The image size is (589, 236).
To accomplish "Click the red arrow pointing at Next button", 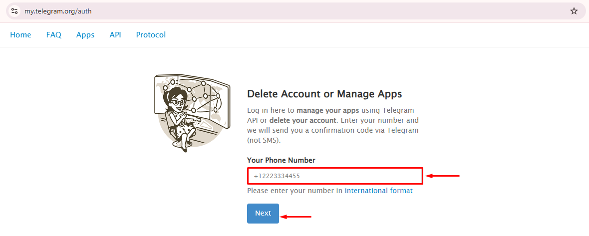I will 296,217.
